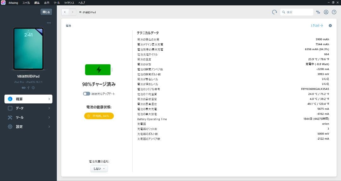The width and height of the screenshot is (341, 181).
Task: Click the iPad lock screen thumbnail
Action: tap(28, 49)
